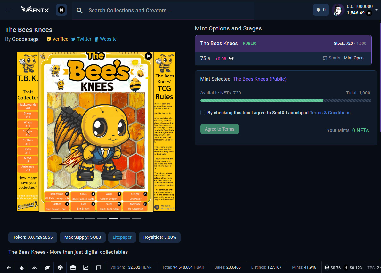The image size is (381, 273).
Task: Click the Token: 0.0.7295055 chip
Action: click(x=33, y=237)
